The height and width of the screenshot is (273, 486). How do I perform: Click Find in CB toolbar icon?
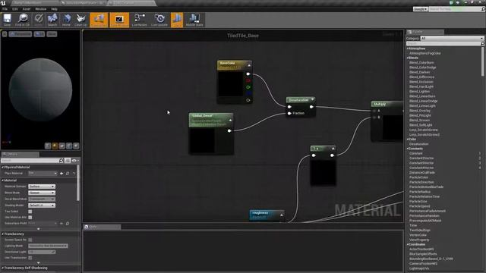click(x=22, y=20)
